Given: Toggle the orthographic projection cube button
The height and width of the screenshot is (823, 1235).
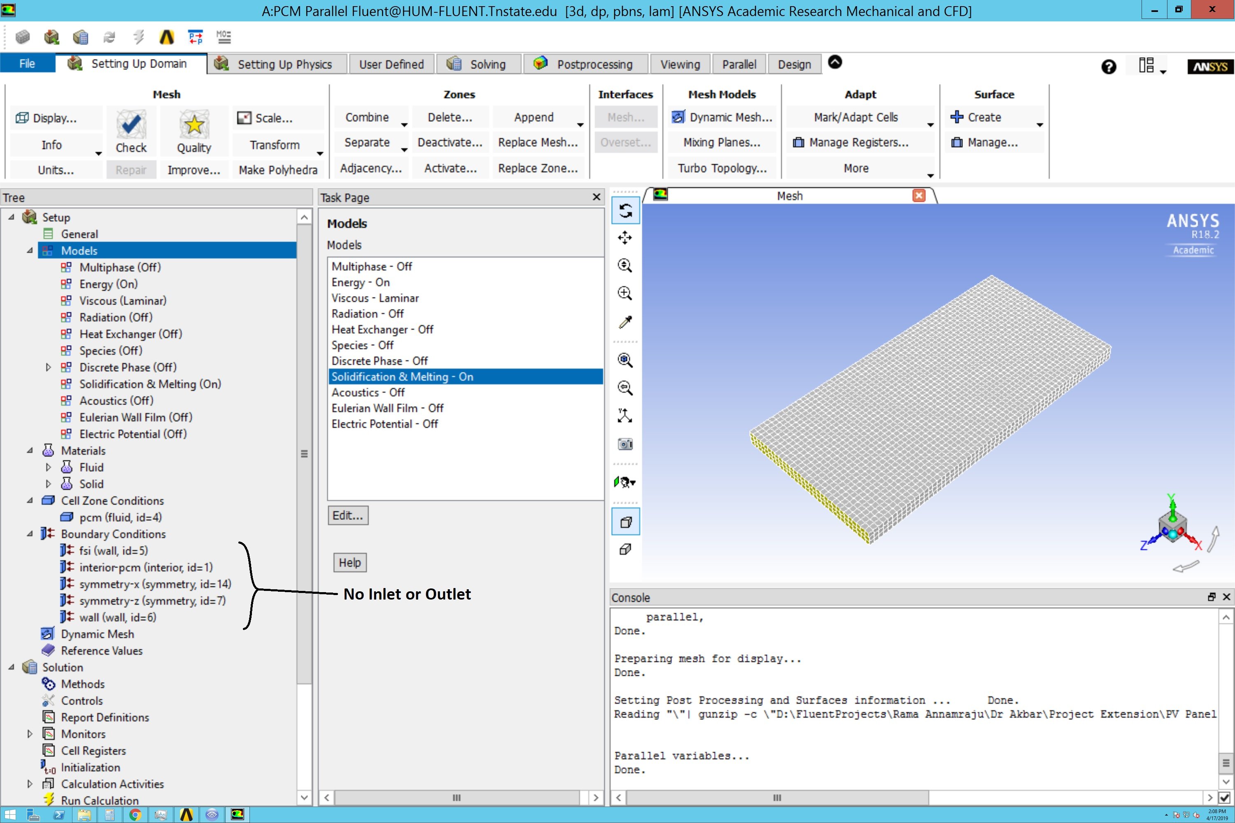Looking at the screenshot, I should 625,549.
